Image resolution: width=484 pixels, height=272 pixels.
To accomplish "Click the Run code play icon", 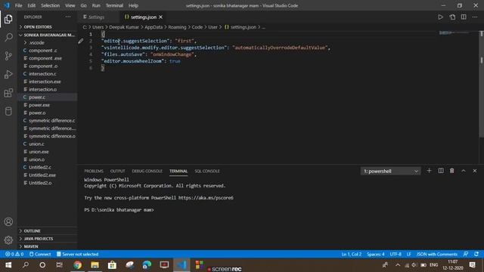I will click(440, 17).
